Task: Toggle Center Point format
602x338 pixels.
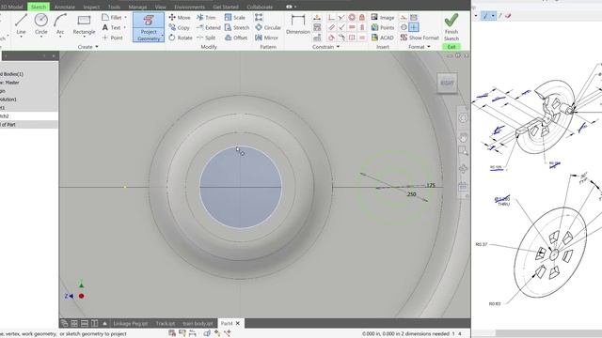Action: pyautogui.click(x=414, y=27)
